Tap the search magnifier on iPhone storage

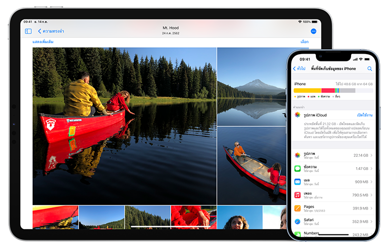pyautogui.click(x=370, y=69)
